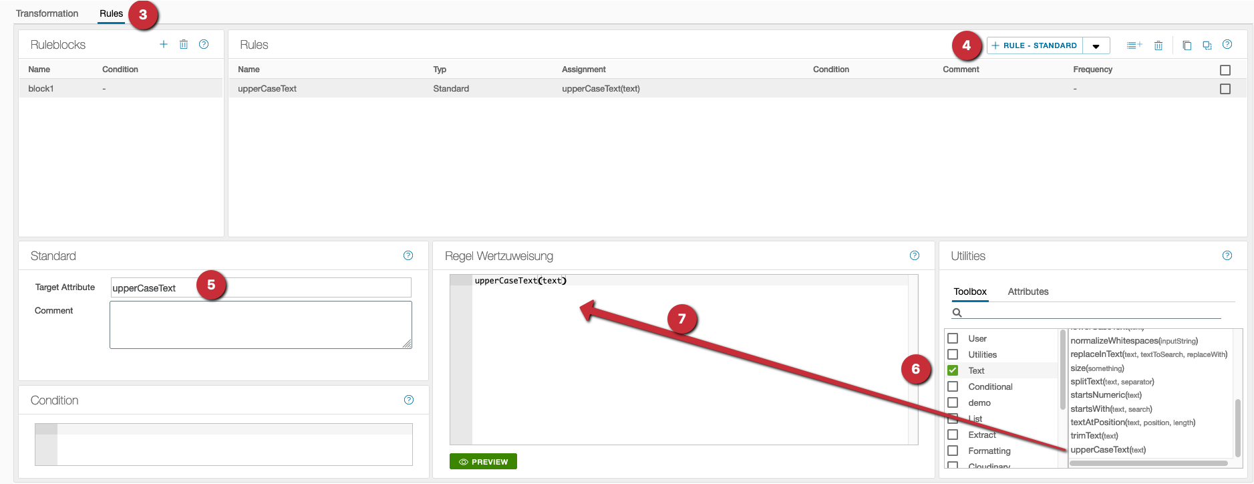
Task: Check the select-all checkbox in Rules header
Action: click(1225, 70)
